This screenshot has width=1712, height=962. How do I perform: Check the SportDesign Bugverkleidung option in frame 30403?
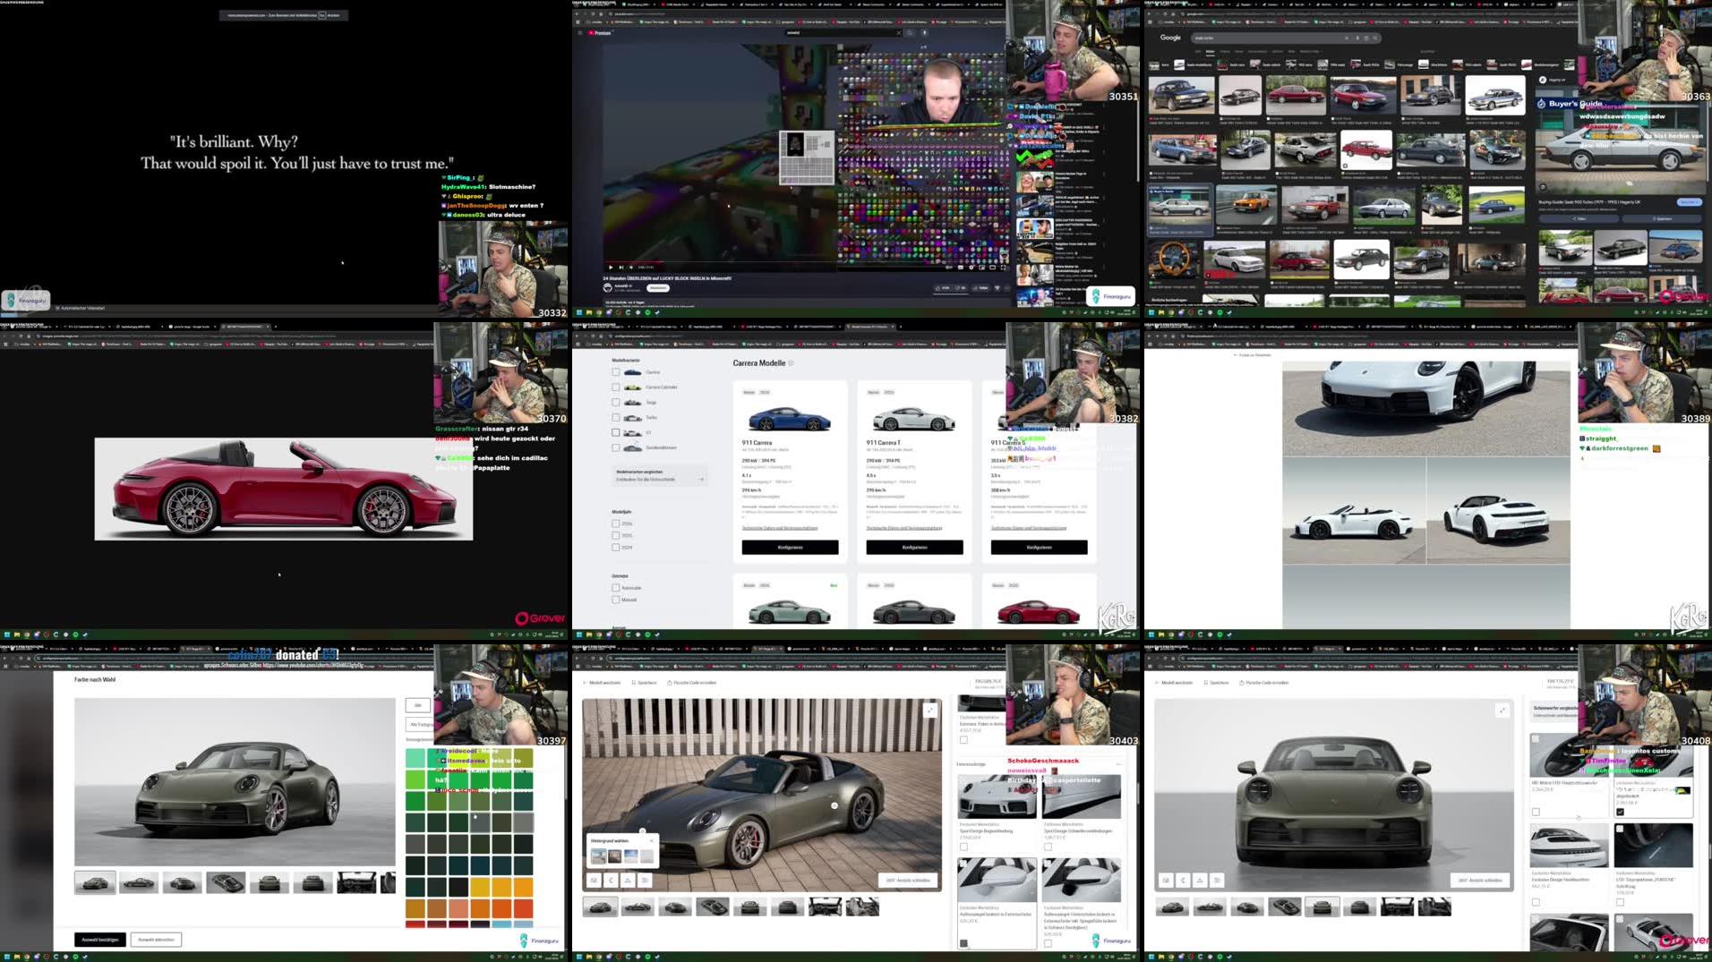tap(963, 847)
